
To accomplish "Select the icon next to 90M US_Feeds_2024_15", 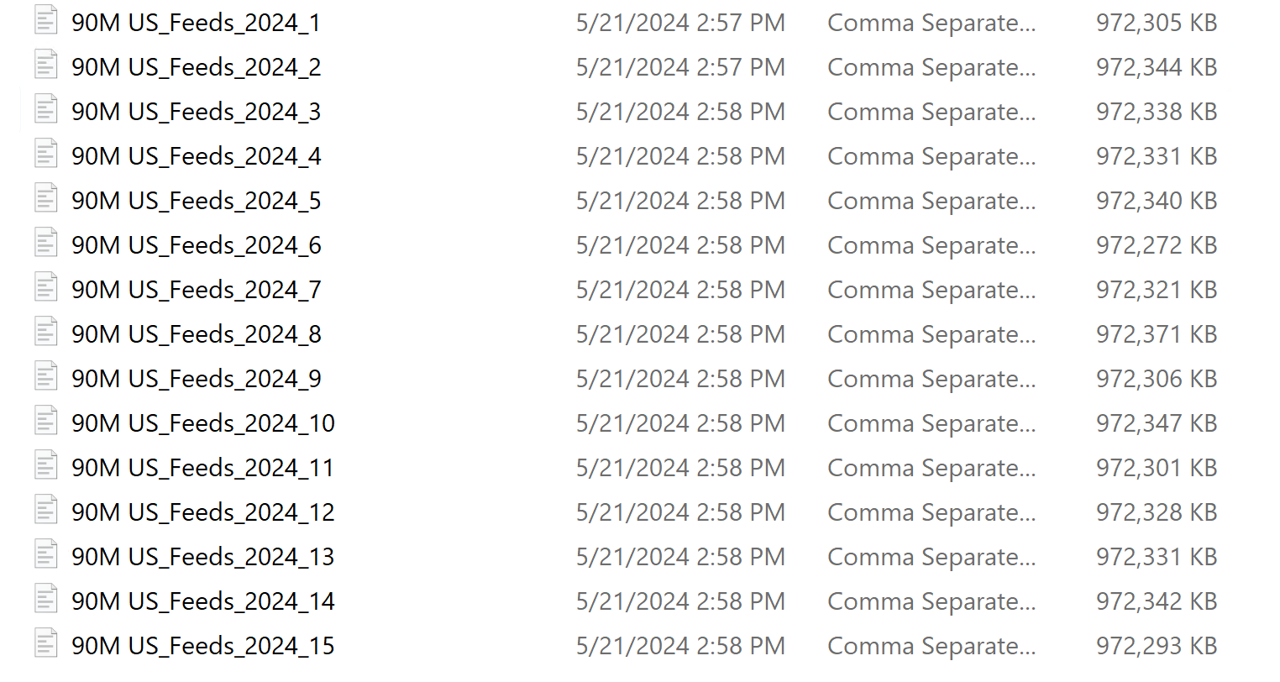I will (x=46, y=644).
